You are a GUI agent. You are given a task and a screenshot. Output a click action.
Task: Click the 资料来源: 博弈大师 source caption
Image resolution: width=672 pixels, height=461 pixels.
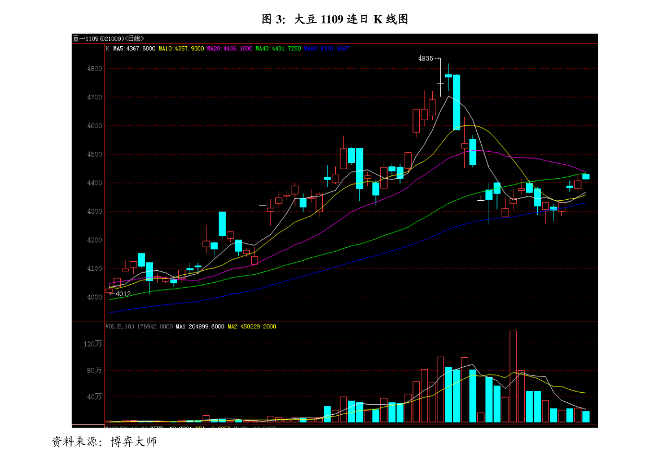click(104, 442)
